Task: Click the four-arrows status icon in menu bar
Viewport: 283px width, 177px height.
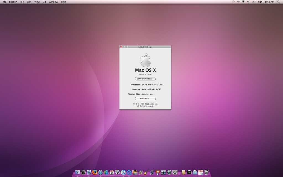Action: pos(238,2)
